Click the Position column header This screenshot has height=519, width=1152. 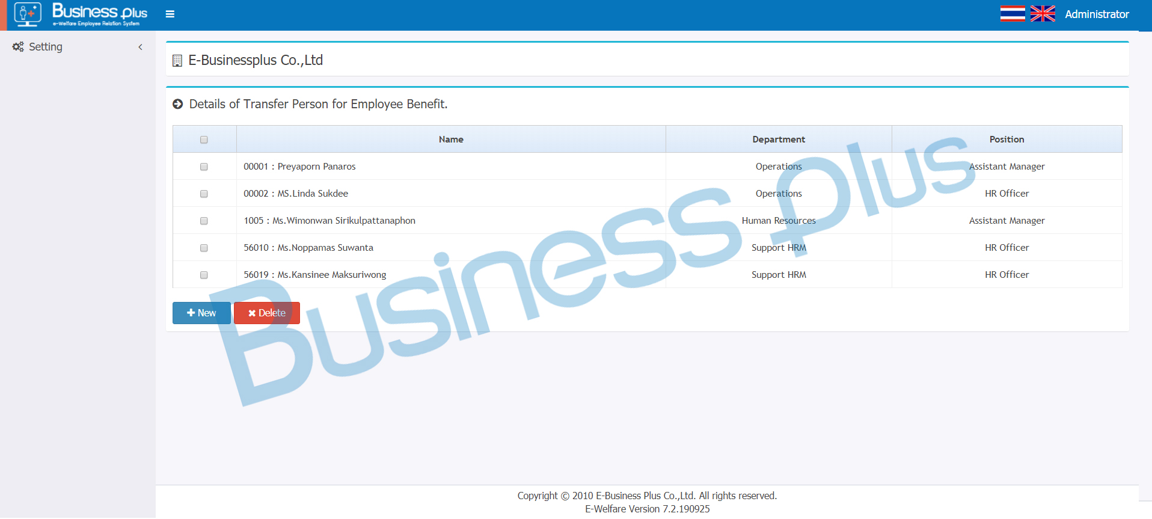point(1006,139)
